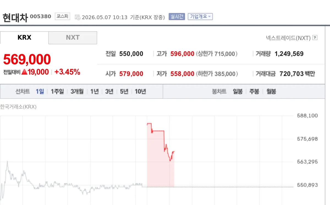Switch to the KRX tab

(x=24, y=37)
